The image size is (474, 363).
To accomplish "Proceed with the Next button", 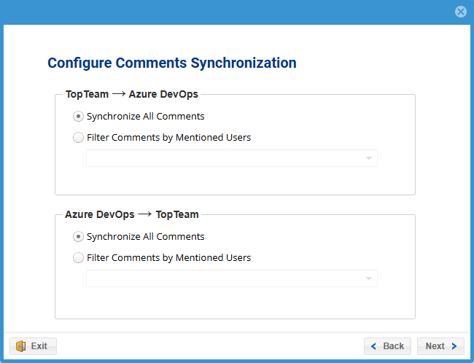I will pyautogui.click(x=440, y=346).
